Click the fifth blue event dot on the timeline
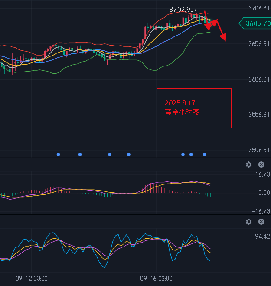This screenshot has width=271, height=286. 183,155
